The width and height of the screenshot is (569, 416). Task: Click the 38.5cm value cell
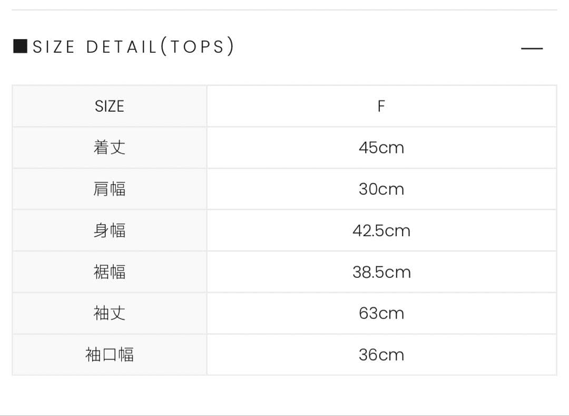[381, 272]
